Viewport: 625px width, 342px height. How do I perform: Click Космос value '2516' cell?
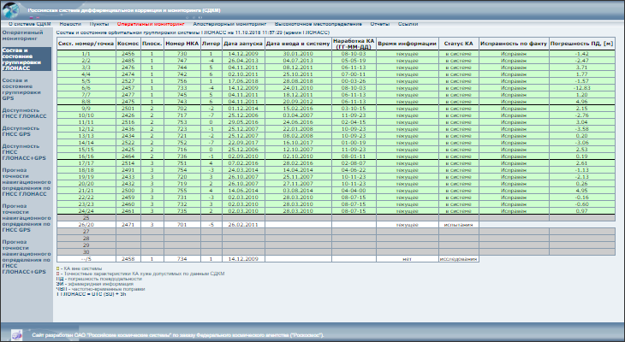[128, 122]
